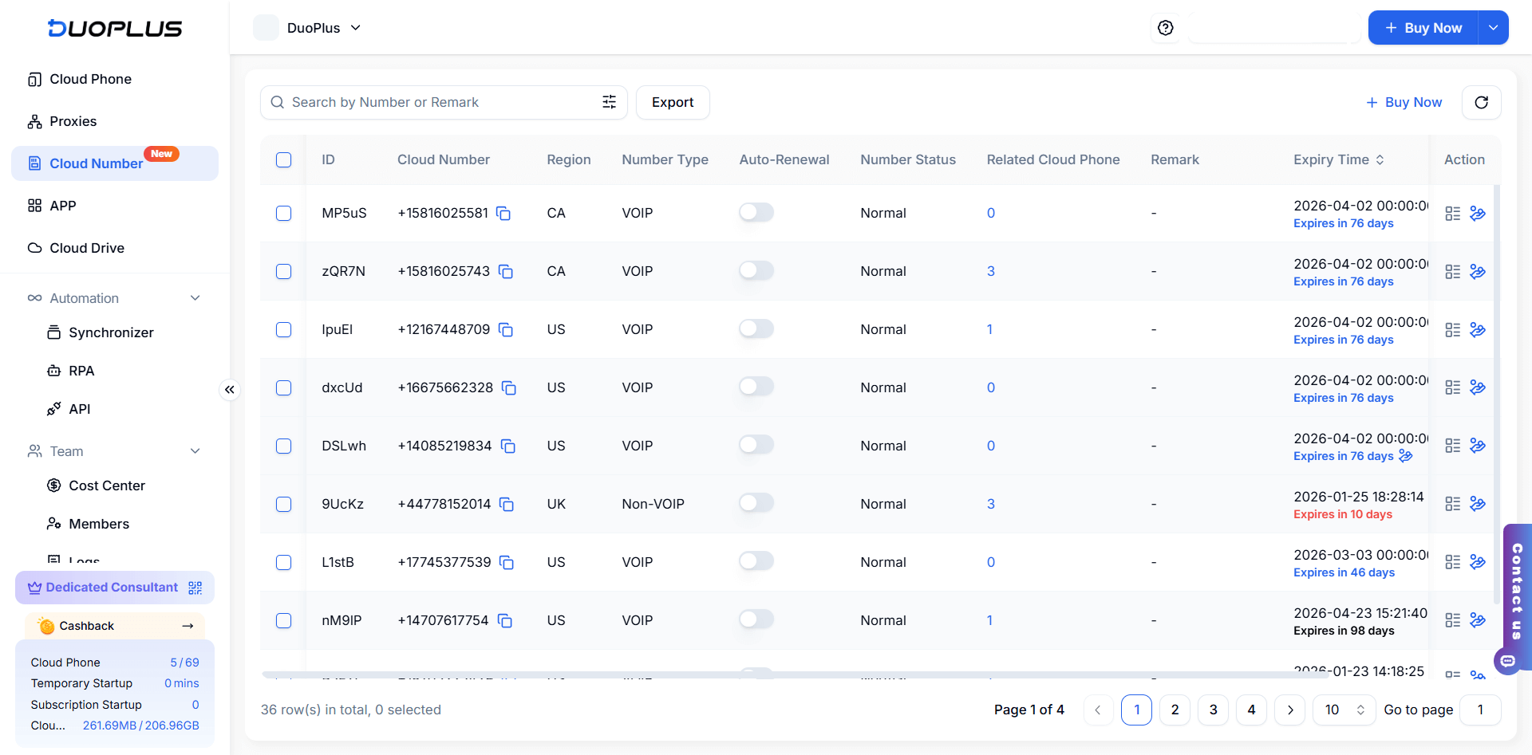Collapse the Automation menu section
Screen dimensions: 1532x755
coord(195,298)
